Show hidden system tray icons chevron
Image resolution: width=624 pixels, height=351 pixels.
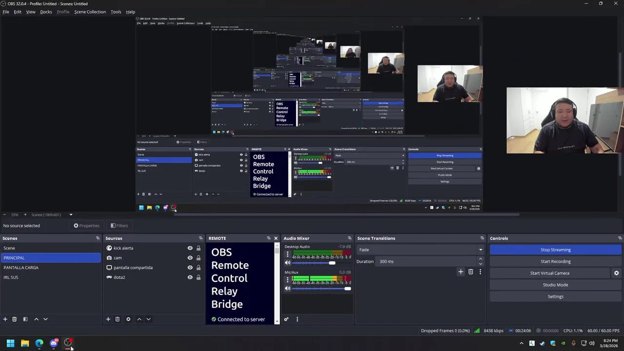click(522, 343)
